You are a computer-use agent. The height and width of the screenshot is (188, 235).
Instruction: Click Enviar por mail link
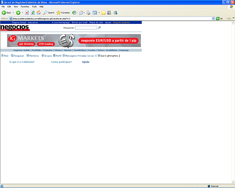80,22
